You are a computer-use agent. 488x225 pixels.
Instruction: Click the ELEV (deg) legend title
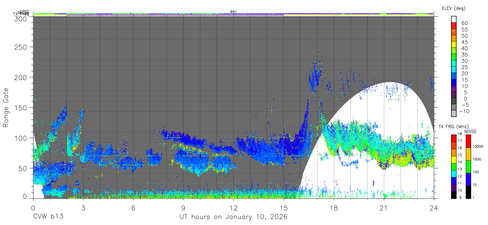pyautogui.click(x=453, y=8)
